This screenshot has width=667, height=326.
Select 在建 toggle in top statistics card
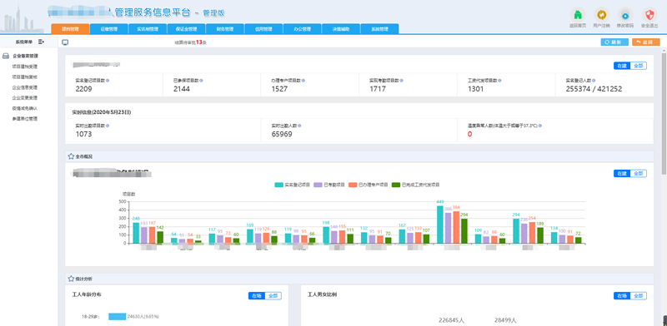621,66
